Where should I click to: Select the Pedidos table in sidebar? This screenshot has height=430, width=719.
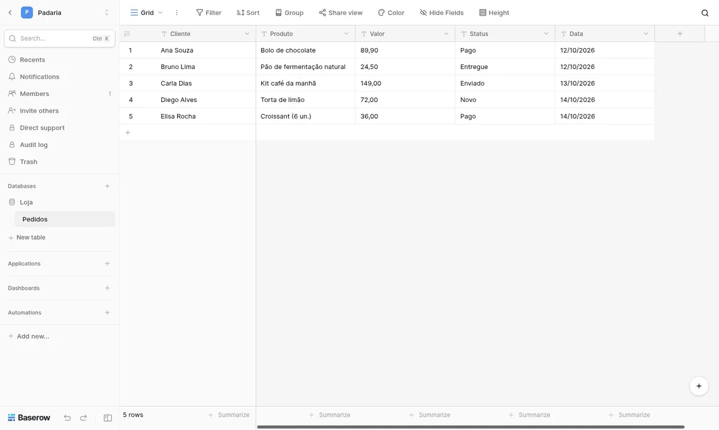[65, 219]
